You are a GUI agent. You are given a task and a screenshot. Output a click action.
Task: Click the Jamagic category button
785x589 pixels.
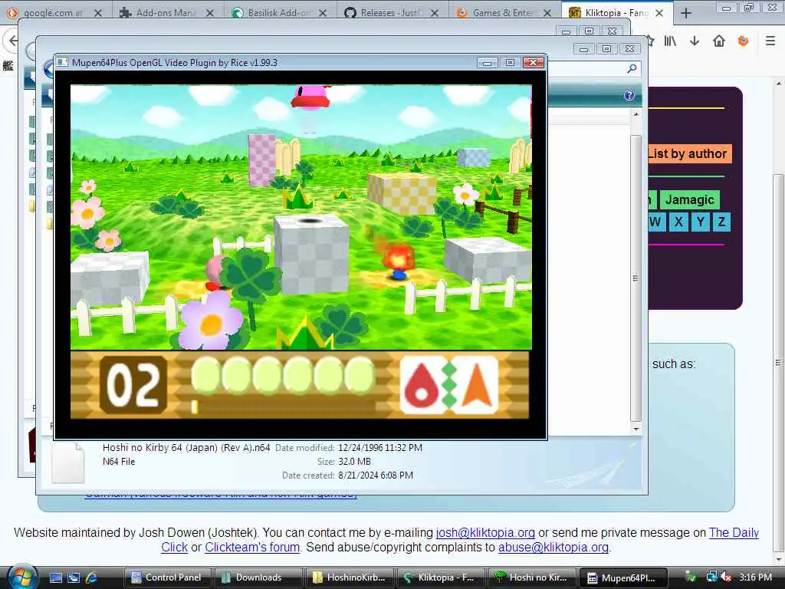tap(690, 199)
